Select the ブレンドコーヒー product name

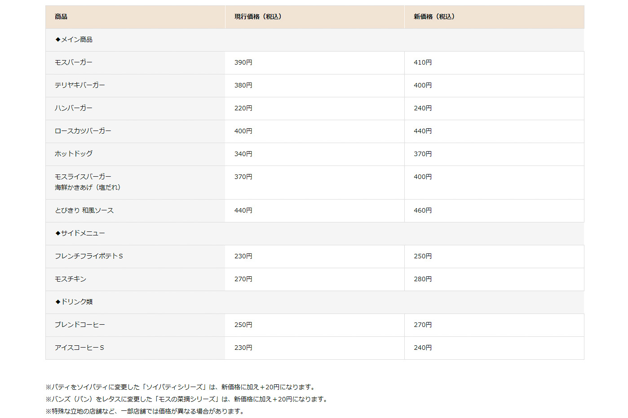tap(80, 325)
